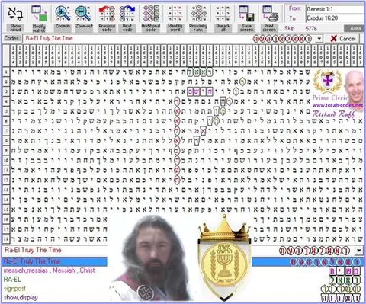Click matrix row number 7

(6, 131)
